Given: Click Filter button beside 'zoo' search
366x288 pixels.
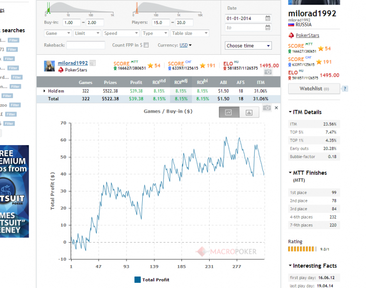Looking at the screenshot, I should pyautogui.click(x=15, y=105).
